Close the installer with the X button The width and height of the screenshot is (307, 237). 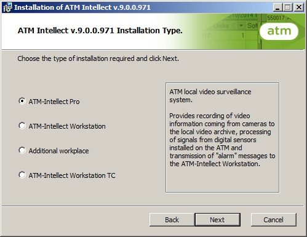point(299,7)
